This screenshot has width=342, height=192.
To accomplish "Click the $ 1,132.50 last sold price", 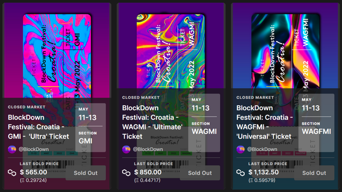I will pos(263,172).
